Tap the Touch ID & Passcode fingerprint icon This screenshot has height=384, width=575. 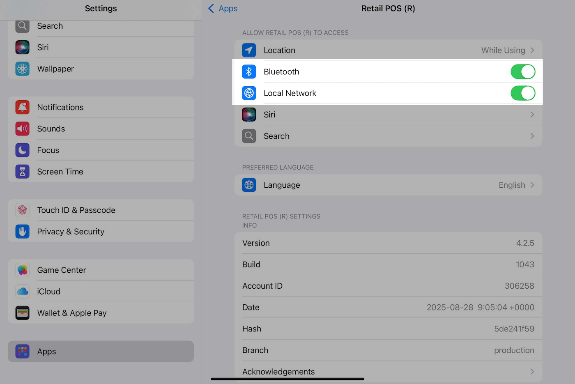22,210
